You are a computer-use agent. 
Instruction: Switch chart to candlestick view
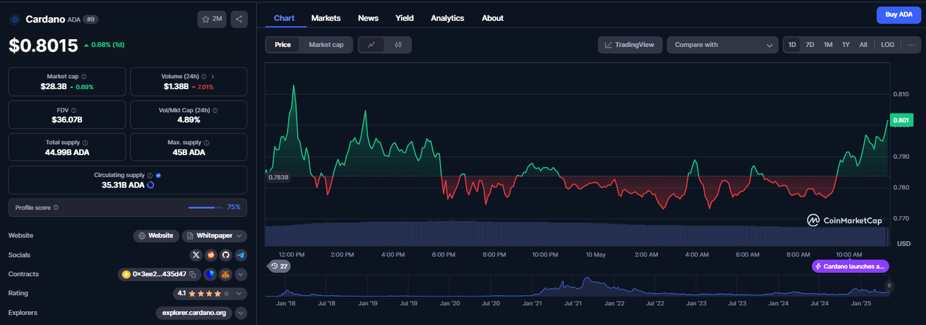click(398, 45)
